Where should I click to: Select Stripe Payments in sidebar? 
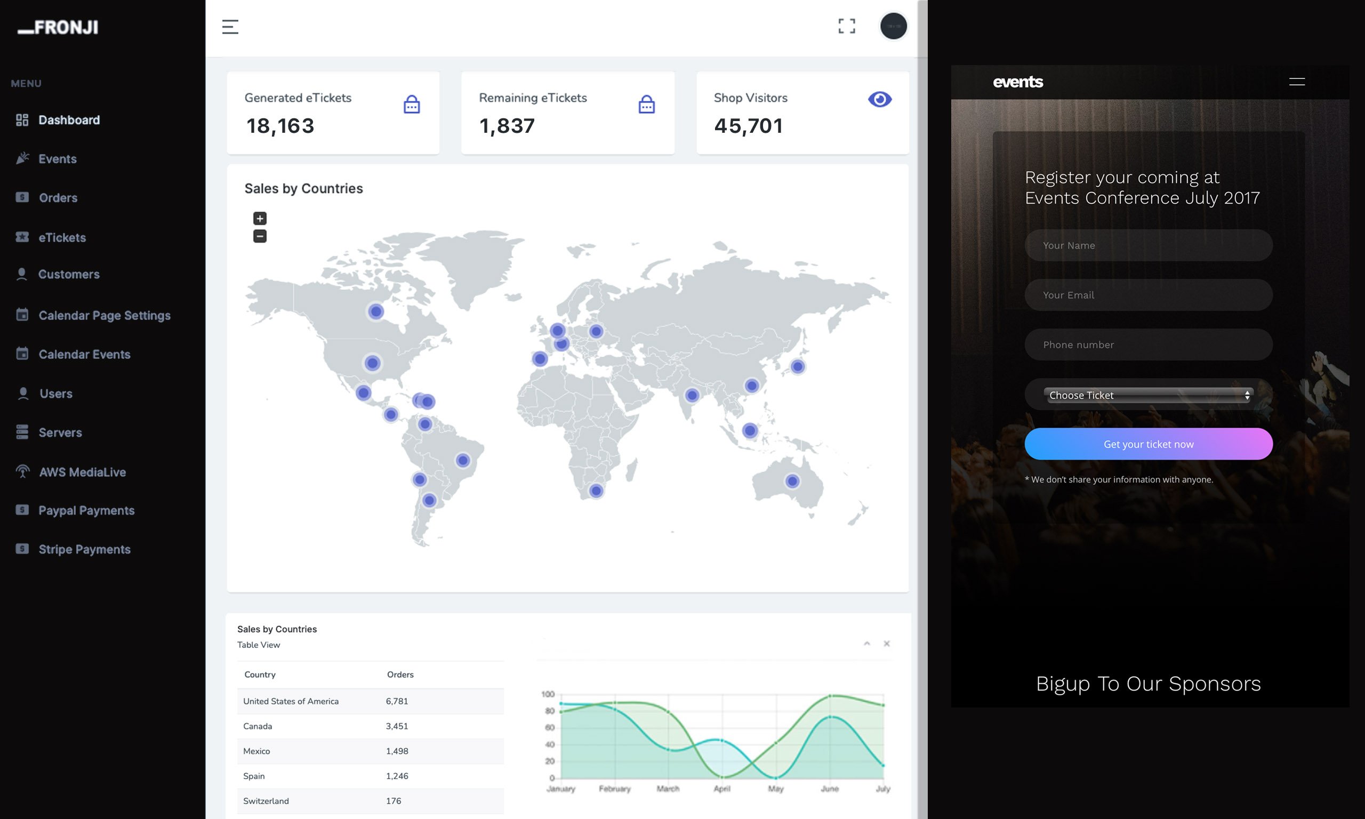coord(84,550)
